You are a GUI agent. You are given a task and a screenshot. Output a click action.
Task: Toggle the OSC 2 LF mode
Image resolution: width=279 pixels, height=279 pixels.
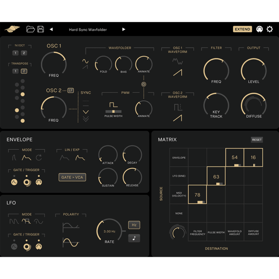point(70,90)
